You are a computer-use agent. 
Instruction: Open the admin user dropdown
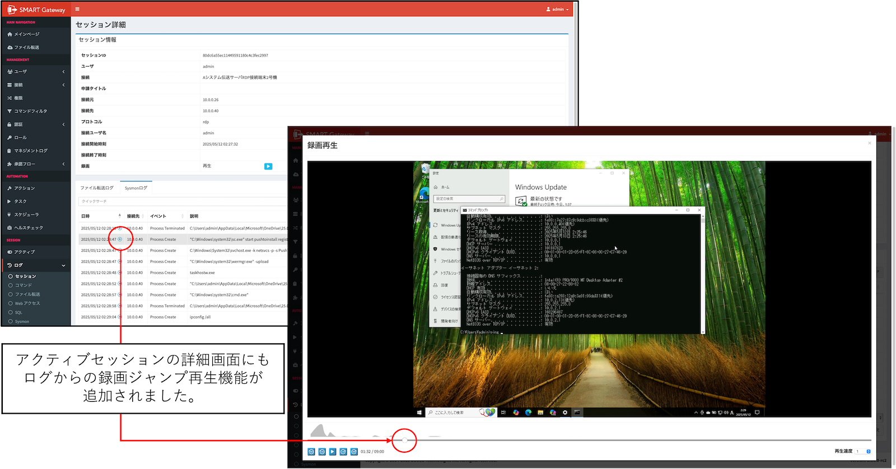click(557, 9)
